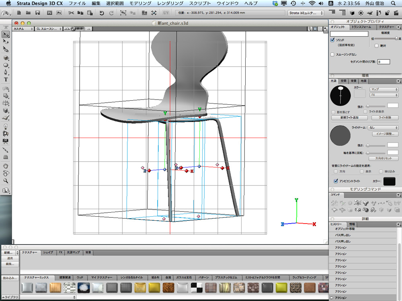Toggle the ソリッド checkbox

click(332, 40)
